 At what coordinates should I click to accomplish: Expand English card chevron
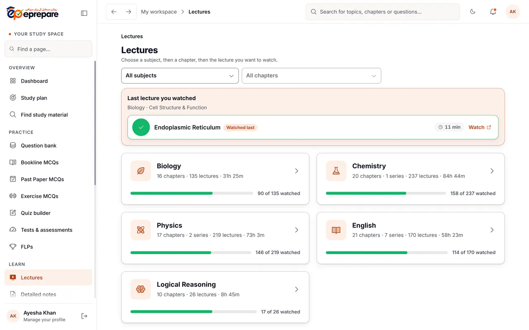tap(492, 230)
